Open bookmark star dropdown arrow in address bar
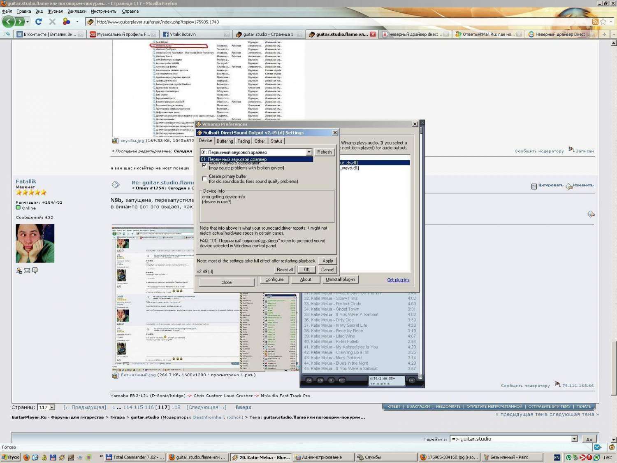Image resolution: width=617 pixels, height=463 pixels. [611, 22]
